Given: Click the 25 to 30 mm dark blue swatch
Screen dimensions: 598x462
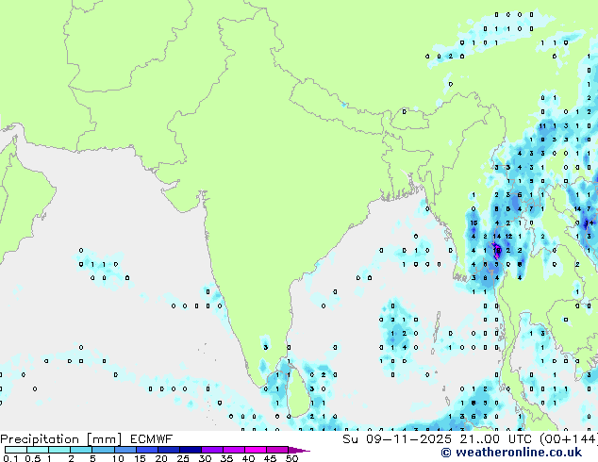Looking at the screenshot, I should pos(190,450).
